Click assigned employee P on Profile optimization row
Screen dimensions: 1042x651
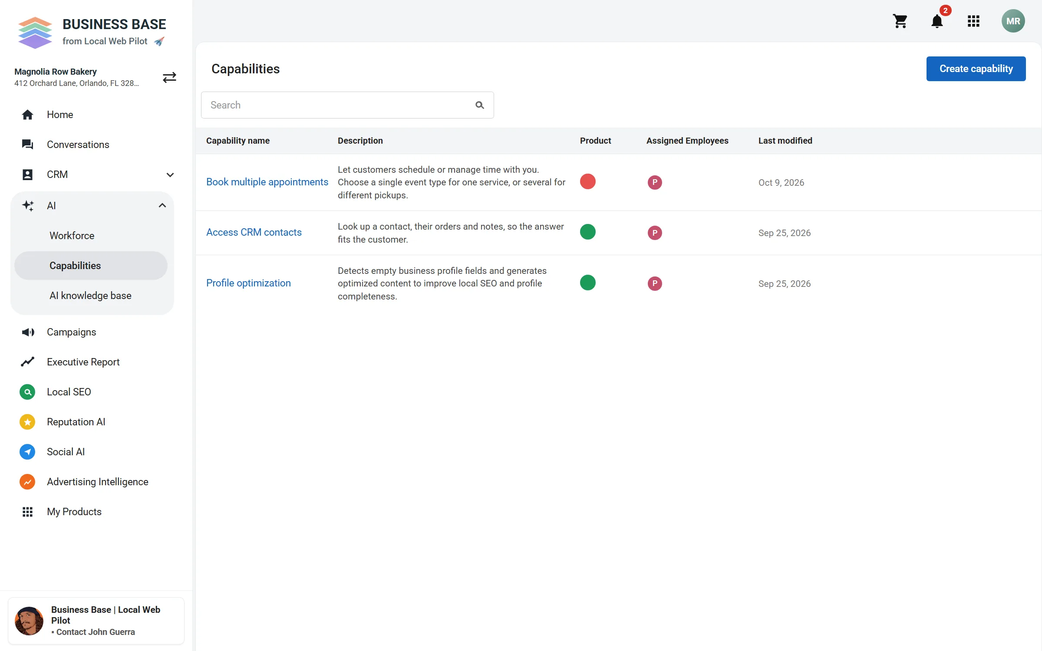pos(655,283)
